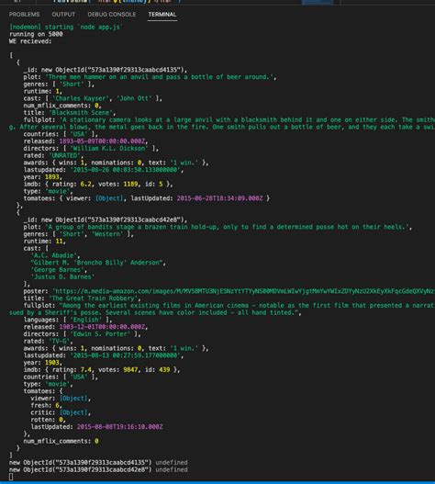Click the active TERMINAL tab
Image resolution: width=435 pixels, height=484 pixels.
(162, 14)
